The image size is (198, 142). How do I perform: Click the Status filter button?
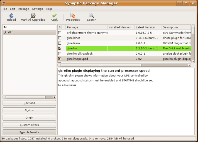[29, 110]
